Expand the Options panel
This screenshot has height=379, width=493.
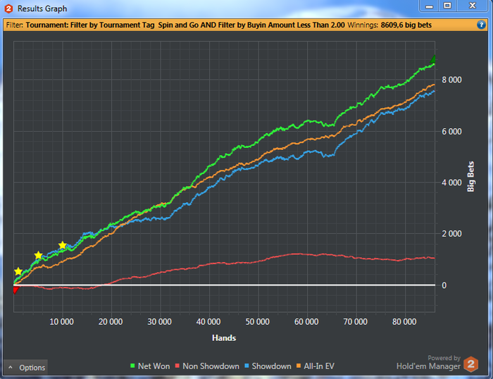(x=26, y=367)
